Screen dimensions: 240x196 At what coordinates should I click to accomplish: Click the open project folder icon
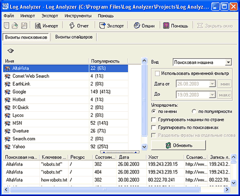15,26
